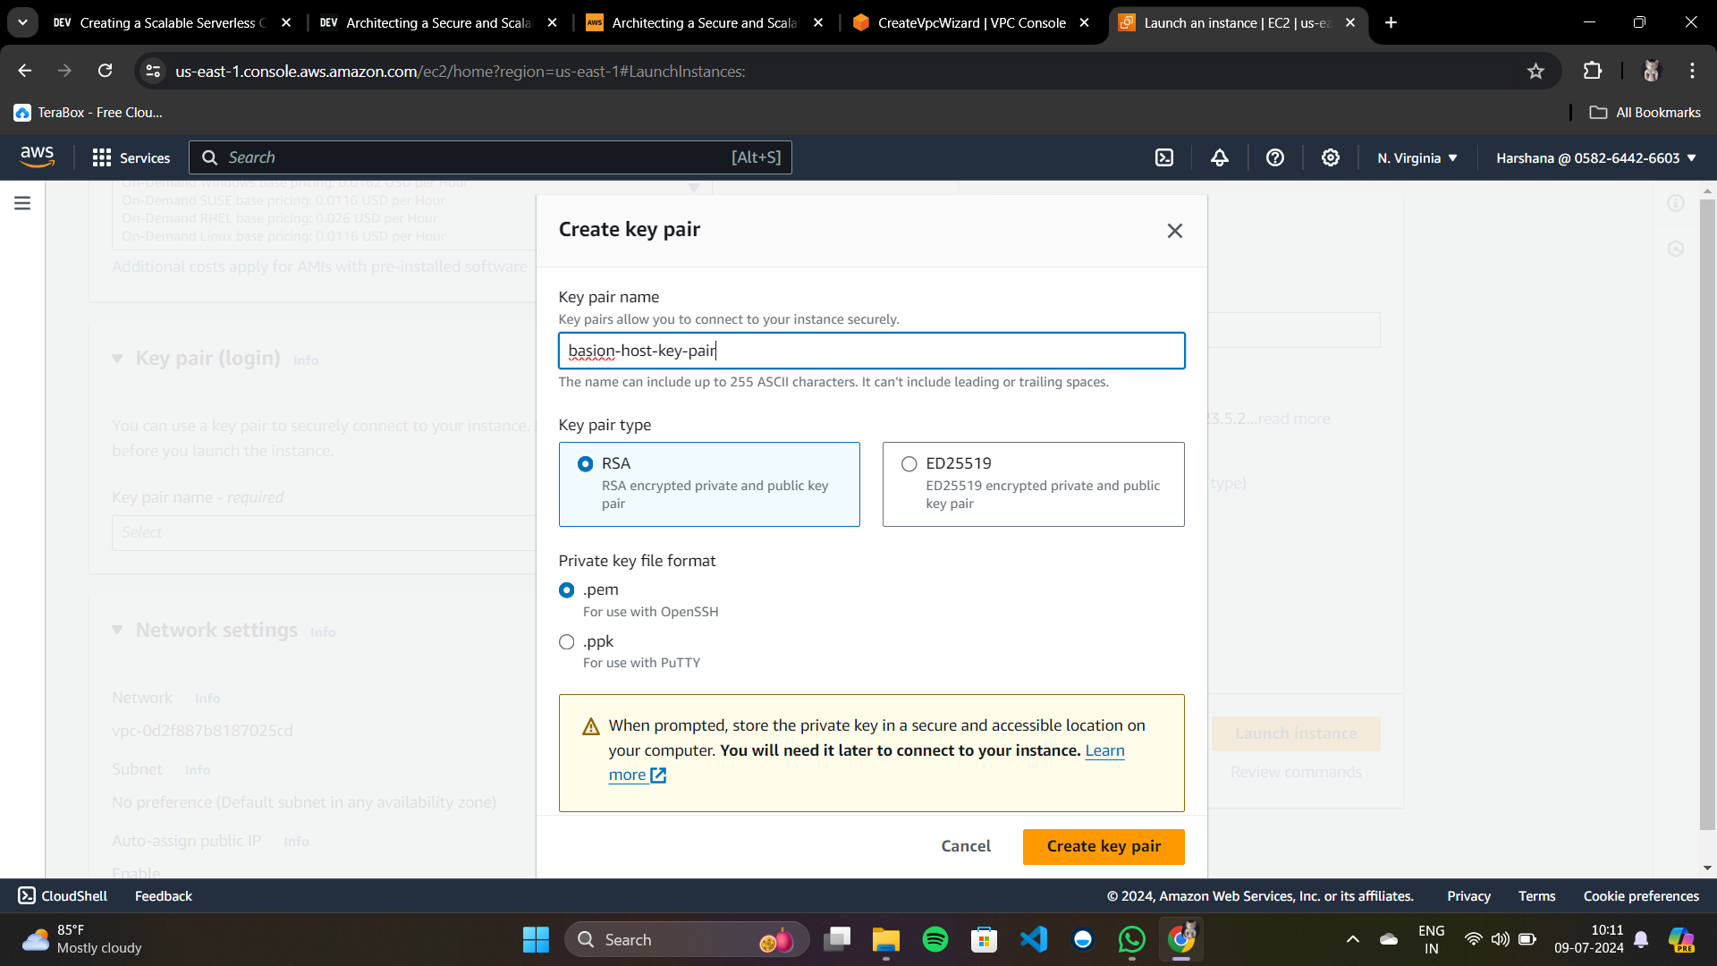This screenshot has height=966, width=1717.
Task: Open AWS settings gear icon
Action: click(1331, 158)
